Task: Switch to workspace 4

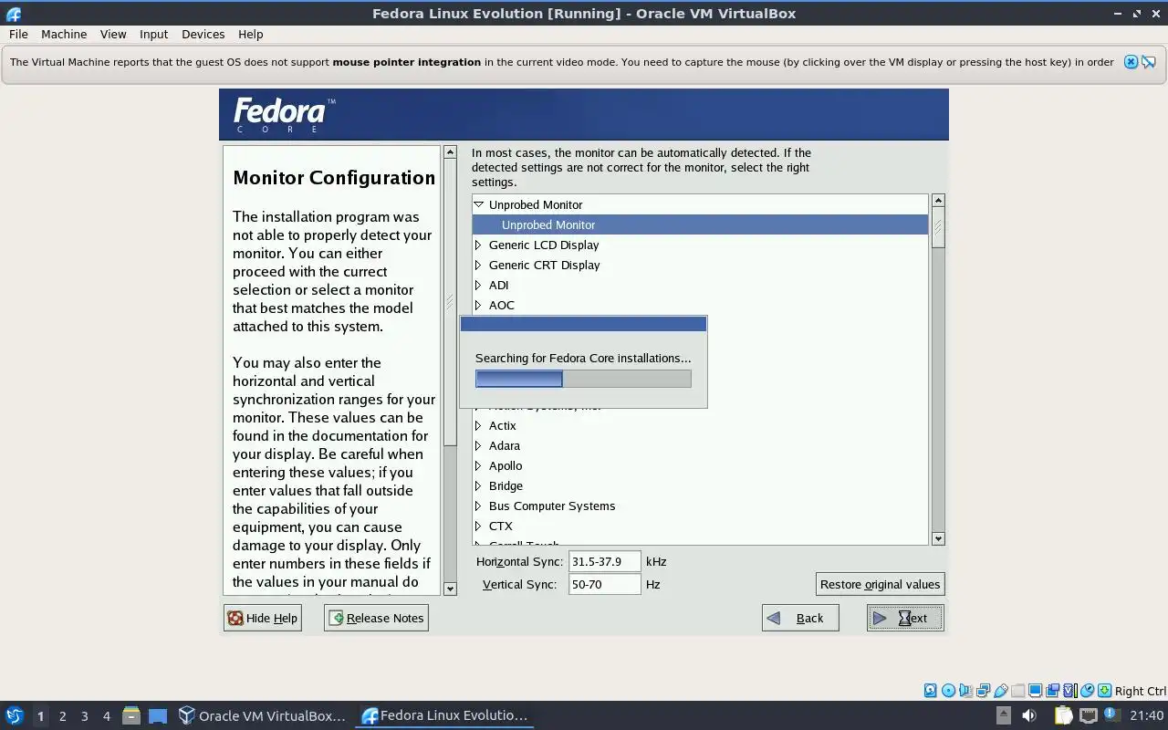Action: 106,715
